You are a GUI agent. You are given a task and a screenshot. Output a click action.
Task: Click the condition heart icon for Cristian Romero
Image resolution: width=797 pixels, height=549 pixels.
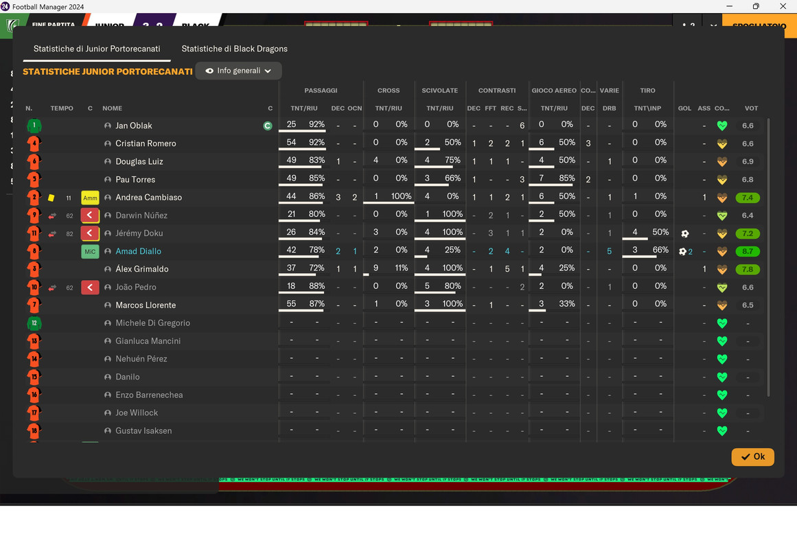point(721,144)
